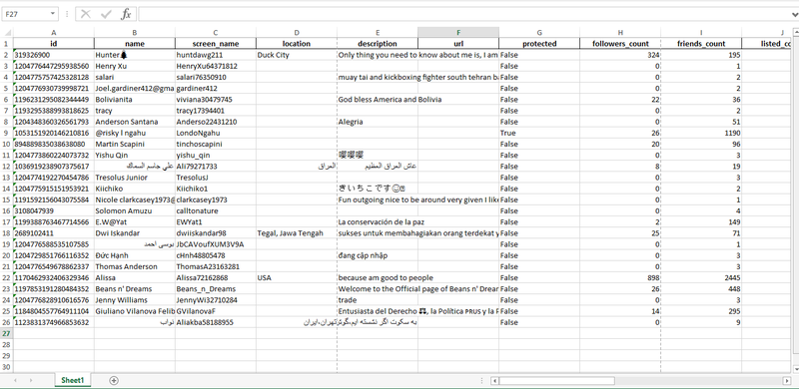Click cell 'because am good to people'
The height and width of the screenshot is (389, 799).
tap(378, 277)
